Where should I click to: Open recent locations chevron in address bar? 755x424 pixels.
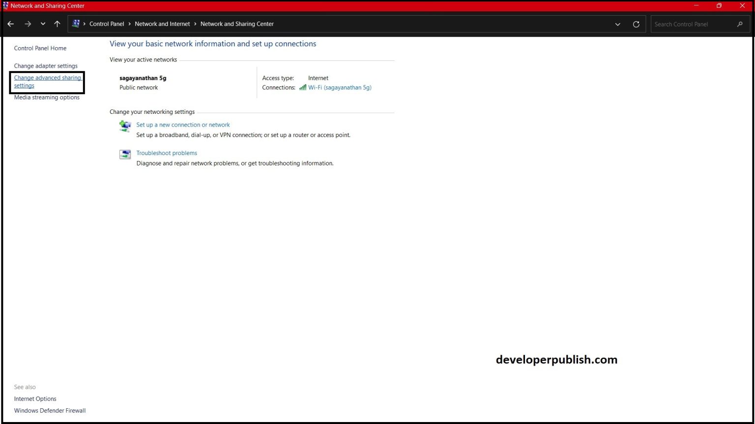tap(43, 24)
